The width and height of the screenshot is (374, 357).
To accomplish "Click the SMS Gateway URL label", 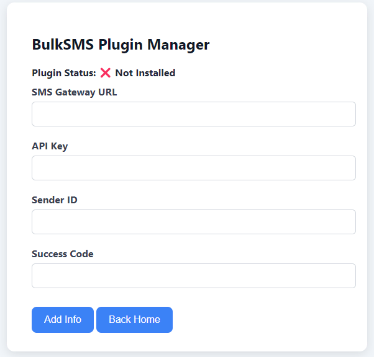I will pyautogui.click(x=75, y=92).
